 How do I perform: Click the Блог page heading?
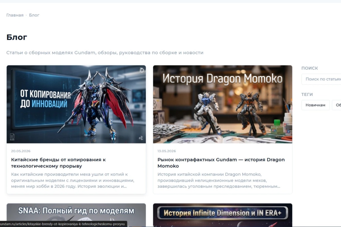coord(17,37)
